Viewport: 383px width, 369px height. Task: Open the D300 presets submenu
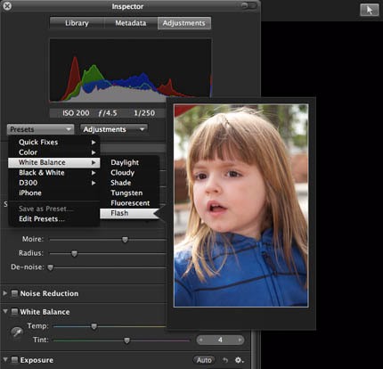(53, 183)
